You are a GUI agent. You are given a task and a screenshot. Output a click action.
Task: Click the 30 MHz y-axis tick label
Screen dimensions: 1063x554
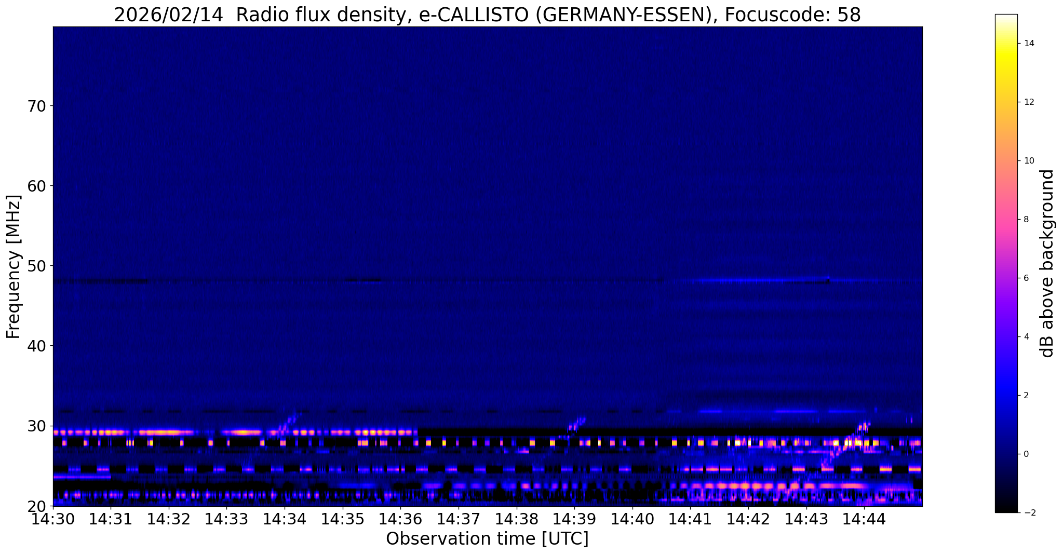pos(36,426)
